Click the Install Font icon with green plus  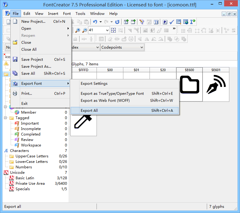point(192,22)
